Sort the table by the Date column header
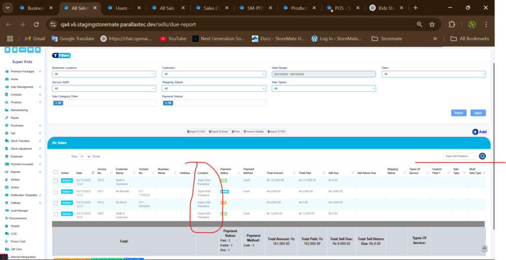The width and height of the screenshot is (506, 260). coord(85,173)
